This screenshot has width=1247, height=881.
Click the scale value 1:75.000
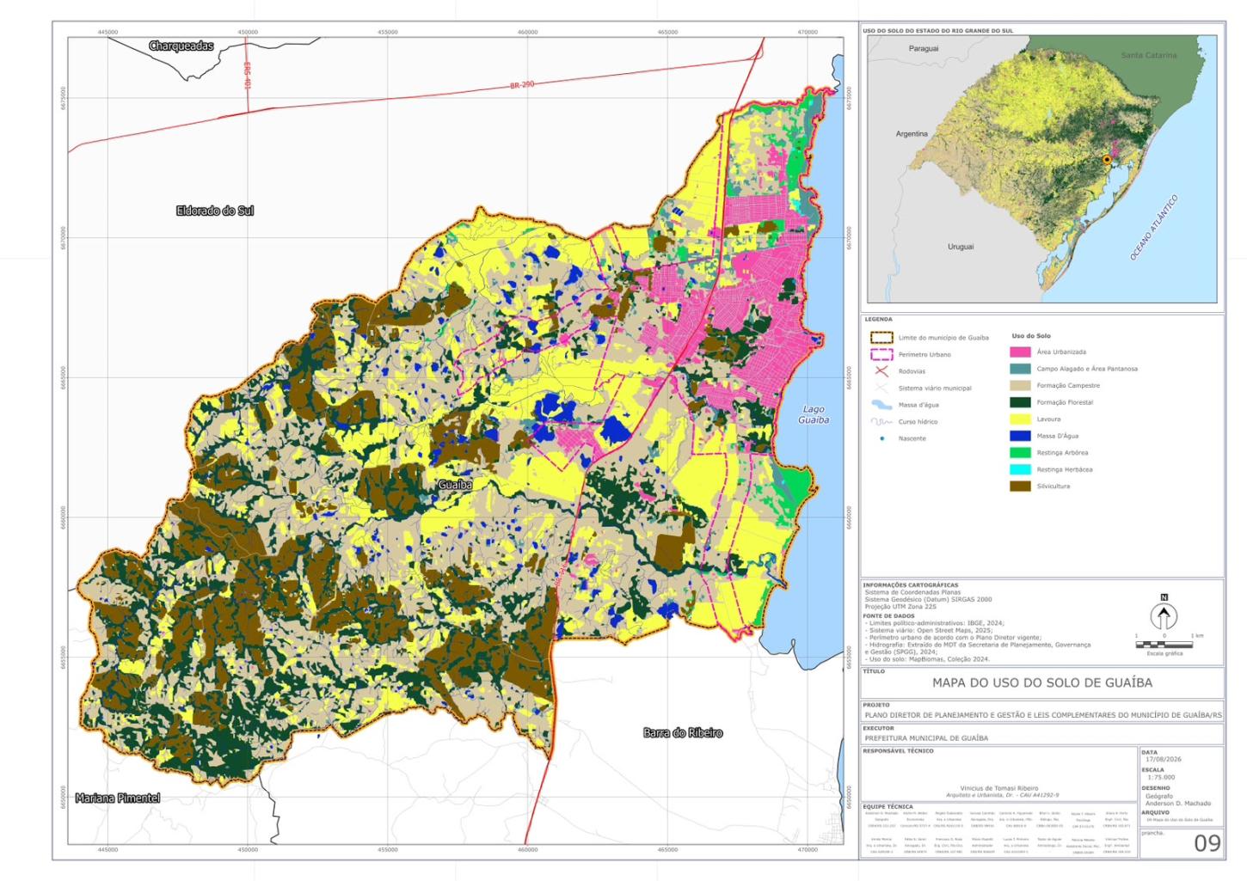(x=1160, y=777)
